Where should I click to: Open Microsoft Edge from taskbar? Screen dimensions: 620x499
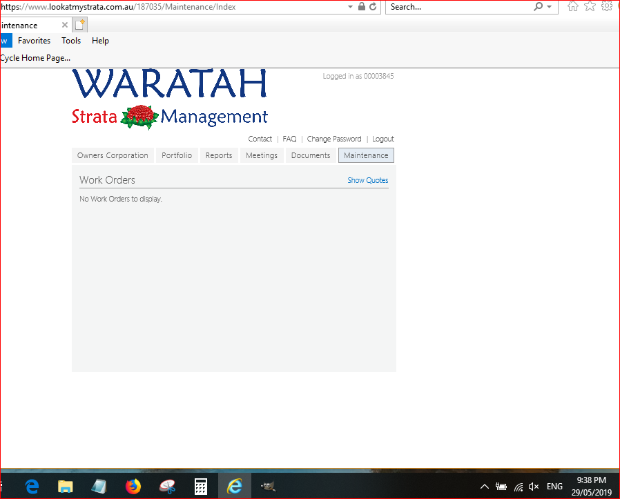point(32,486)
